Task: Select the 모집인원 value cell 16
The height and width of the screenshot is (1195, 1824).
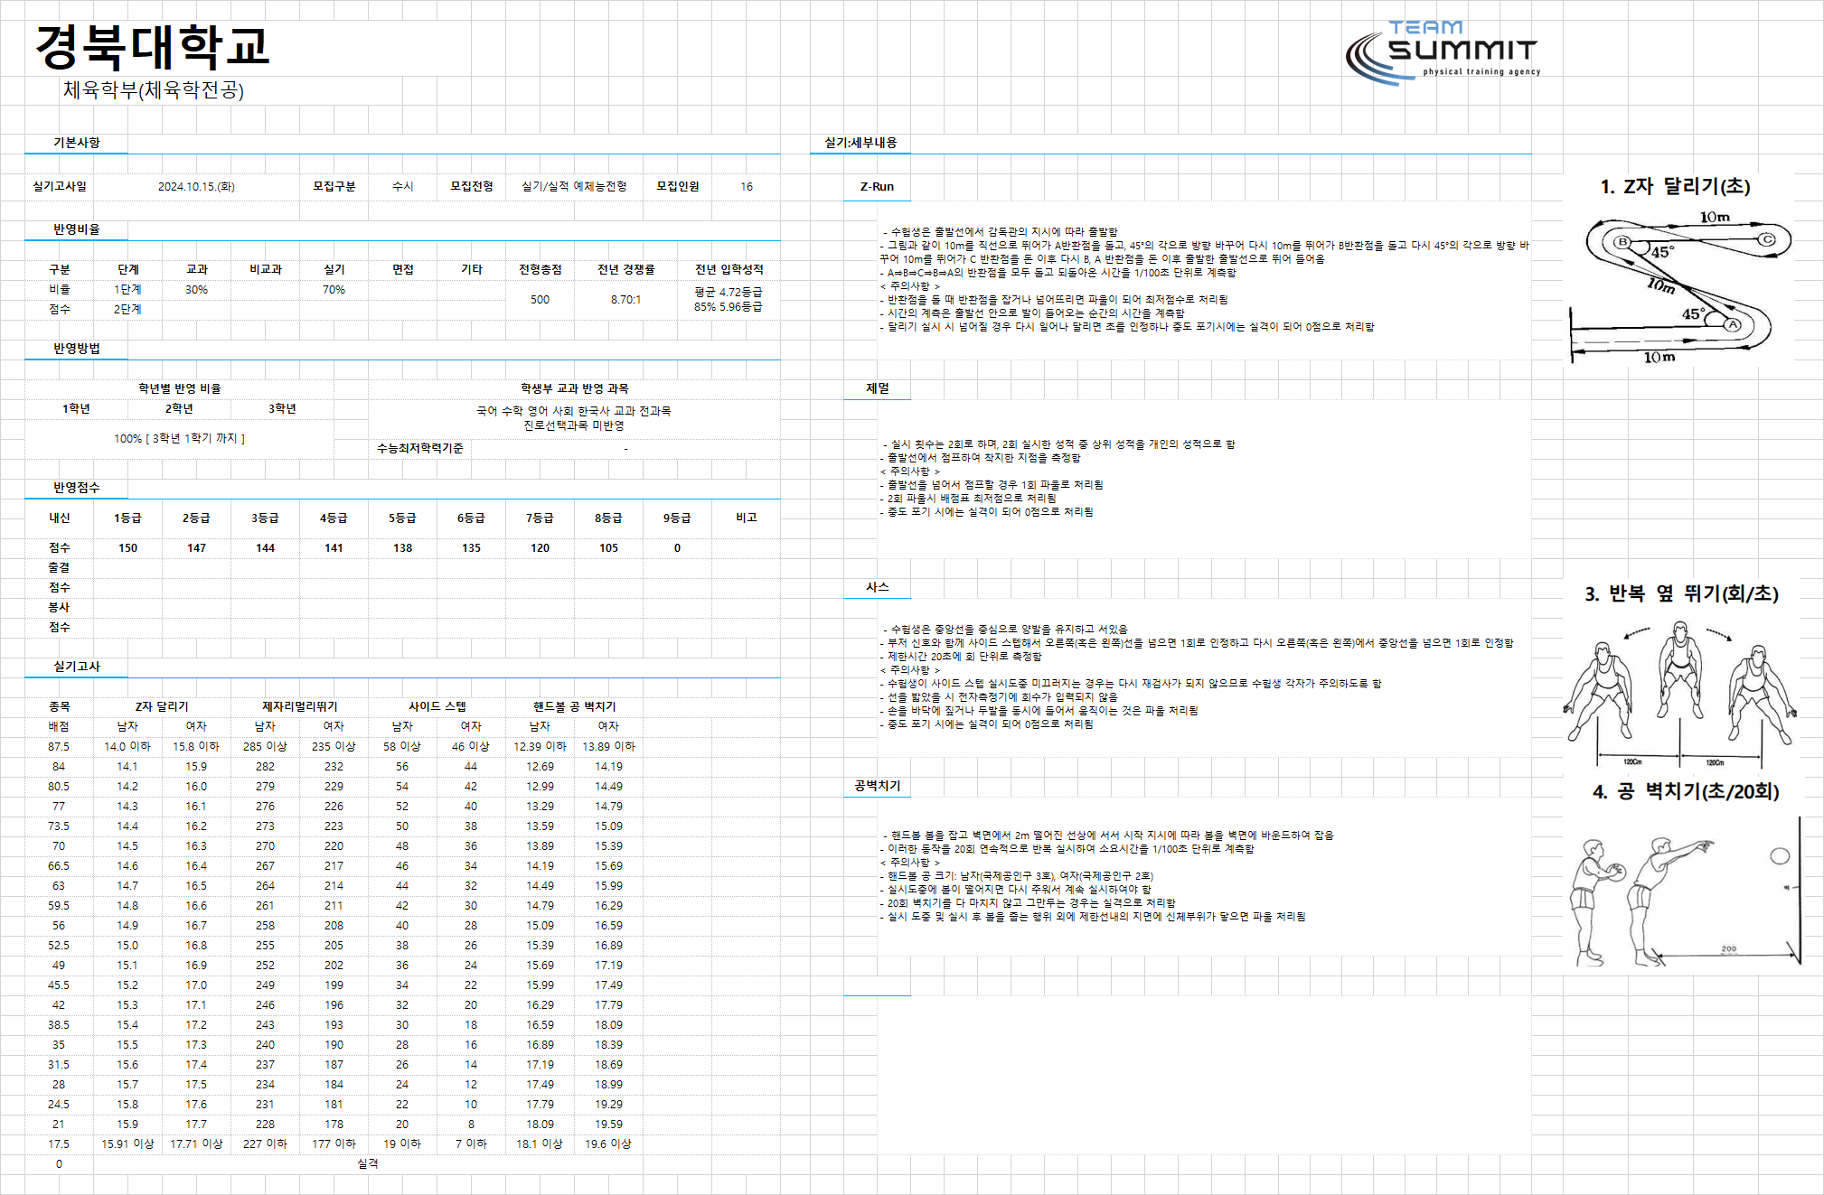Action: click(747, 186)
